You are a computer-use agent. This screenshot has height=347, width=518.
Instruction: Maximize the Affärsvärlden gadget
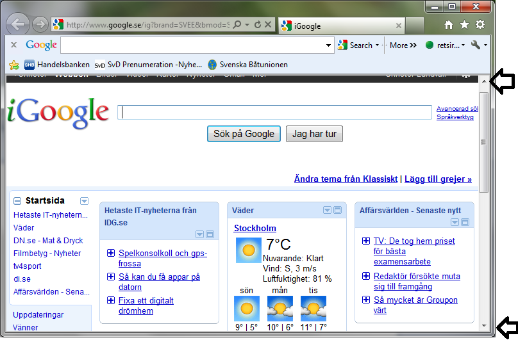coord(465,222)
